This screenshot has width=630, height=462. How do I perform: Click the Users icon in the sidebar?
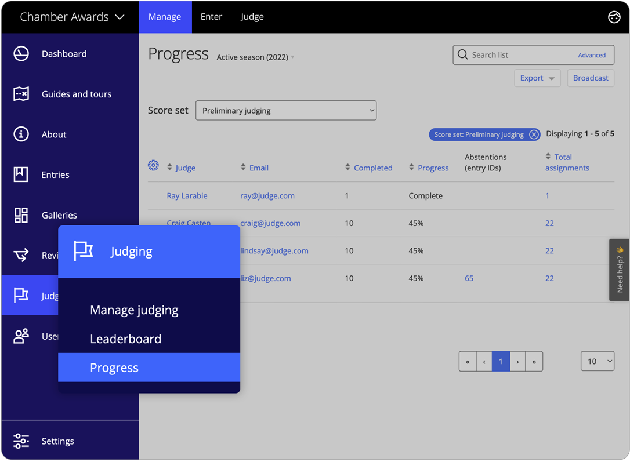[x=21, y=336]
